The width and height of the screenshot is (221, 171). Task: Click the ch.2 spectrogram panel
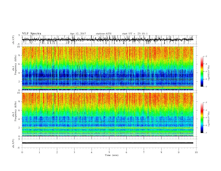108,115
